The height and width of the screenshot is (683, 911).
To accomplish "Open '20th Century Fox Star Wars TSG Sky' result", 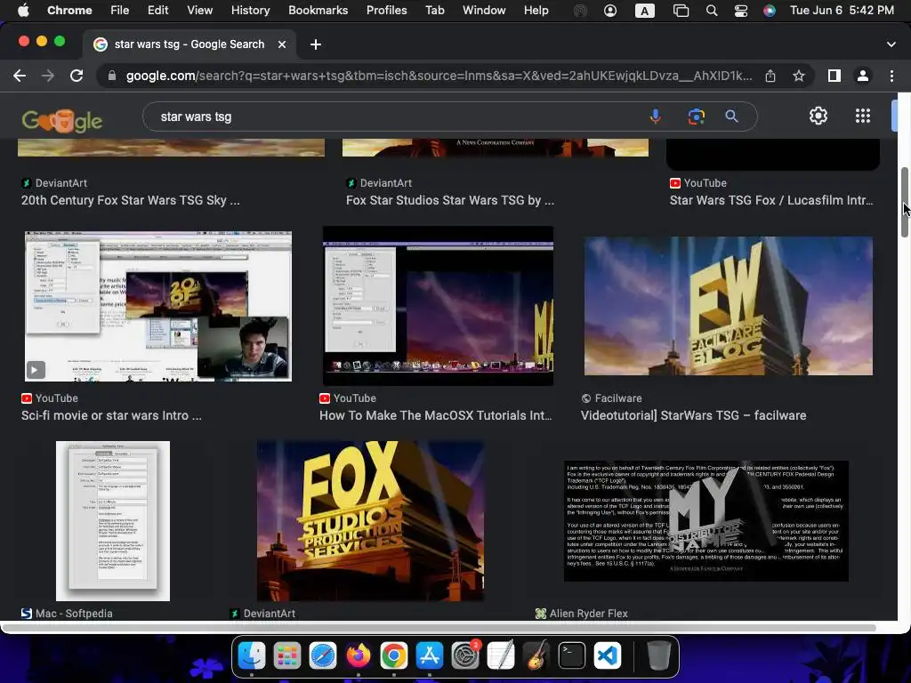I will [x=130, y=200].
